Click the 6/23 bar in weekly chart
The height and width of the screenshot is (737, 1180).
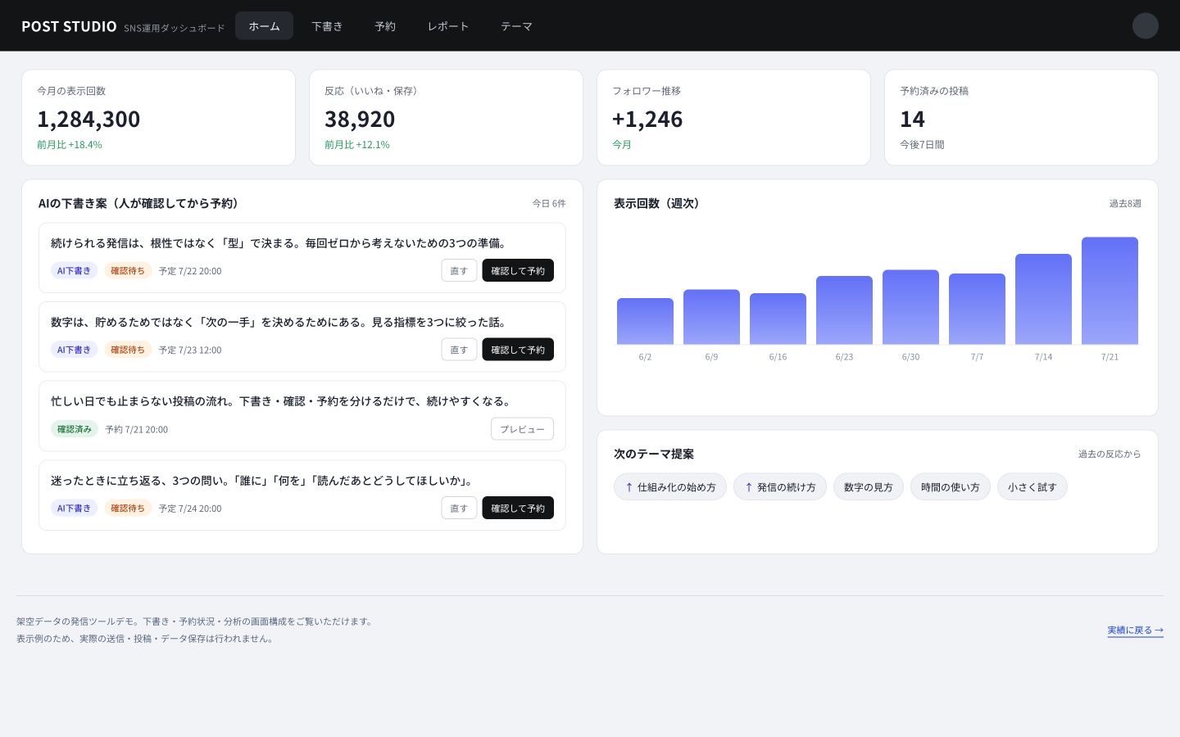click(844, 310)
